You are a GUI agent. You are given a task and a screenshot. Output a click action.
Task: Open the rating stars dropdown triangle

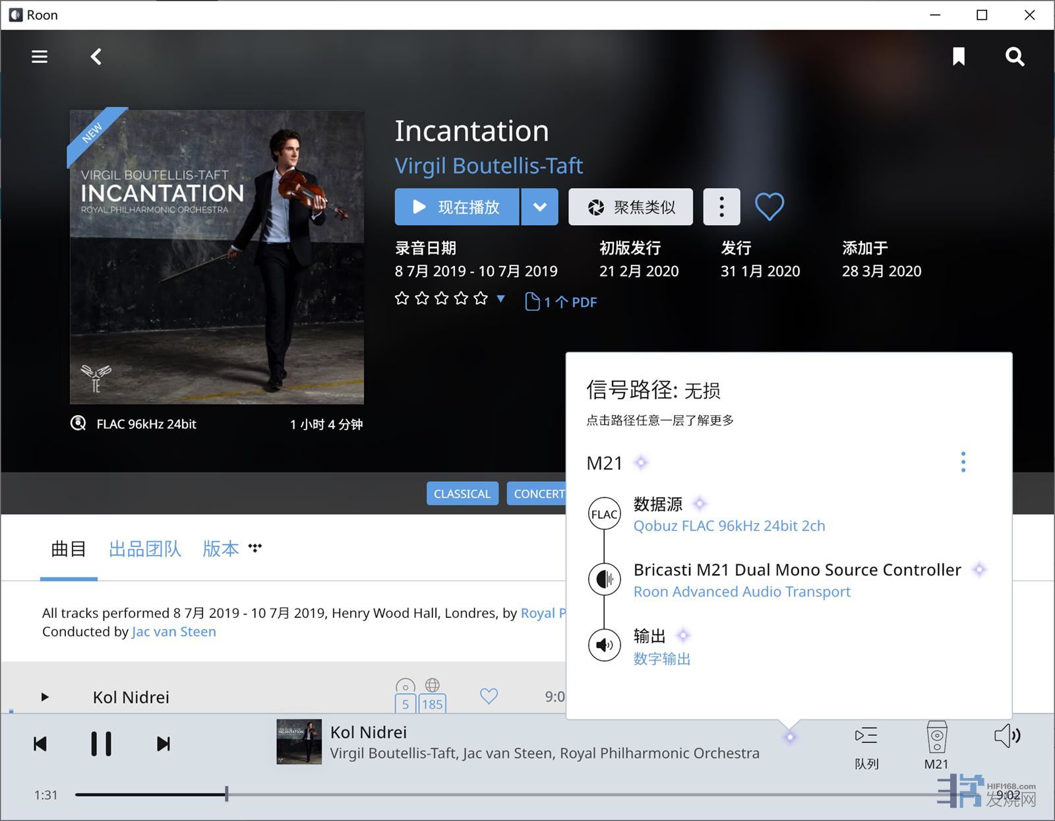click(x=501, y=298)
